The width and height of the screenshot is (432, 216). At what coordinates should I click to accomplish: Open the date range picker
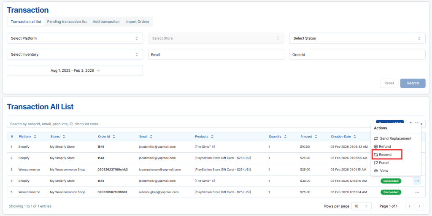pos(75,70)
